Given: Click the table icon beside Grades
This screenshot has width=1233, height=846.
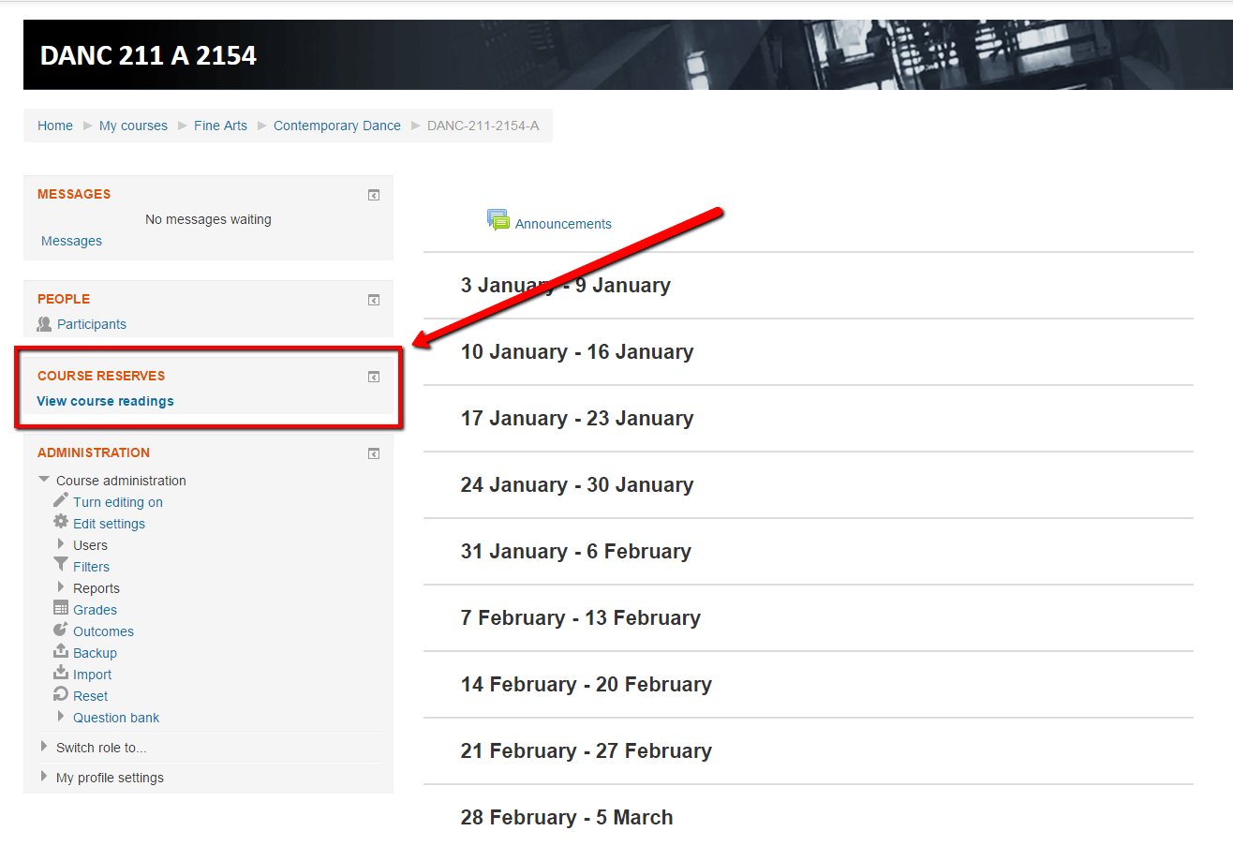Looking at the screenshot, I should (61, 608).
